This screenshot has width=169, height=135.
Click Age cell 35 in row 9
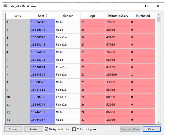(x=93, y=90)
